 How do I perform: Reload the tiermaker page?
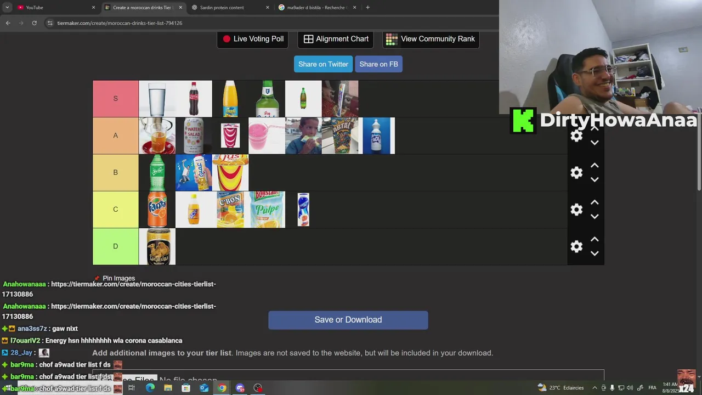point(34,23)
